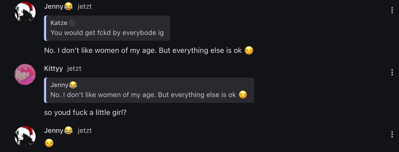Image resolution: width=399 pixels, height=152 pixels.
Task: Click the Jenny name inside Kittyy's quoted reply
Action: point(59,85)
